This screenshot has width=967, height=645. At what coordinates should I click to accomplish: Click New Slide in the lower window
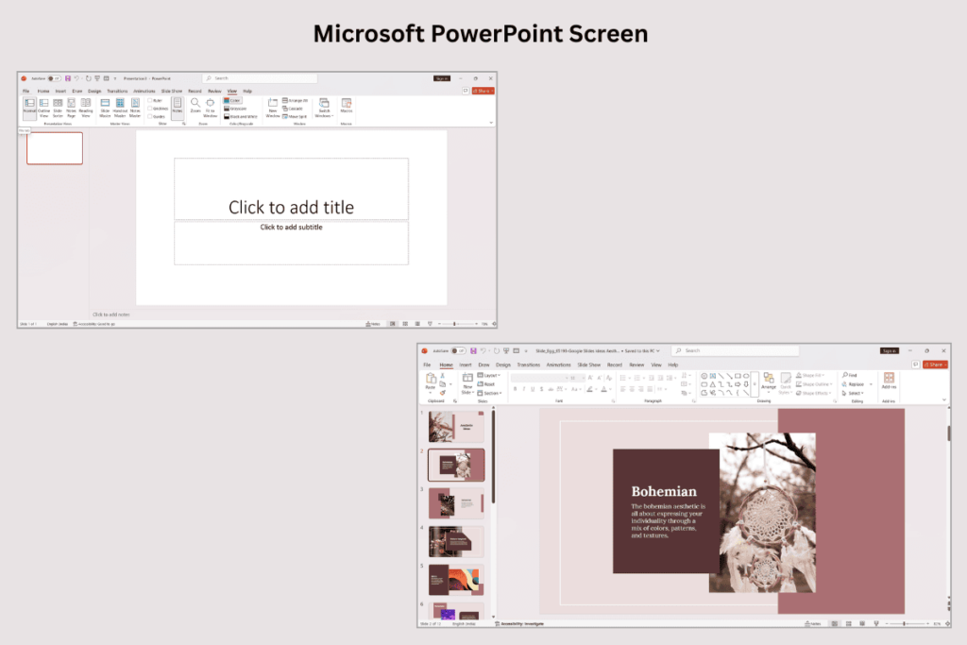click(467, 383)
